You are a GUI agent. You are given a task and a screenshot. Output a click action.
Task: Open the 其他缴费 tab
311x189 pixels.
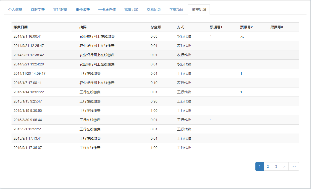pyautogui.click(x=60, y=10)
